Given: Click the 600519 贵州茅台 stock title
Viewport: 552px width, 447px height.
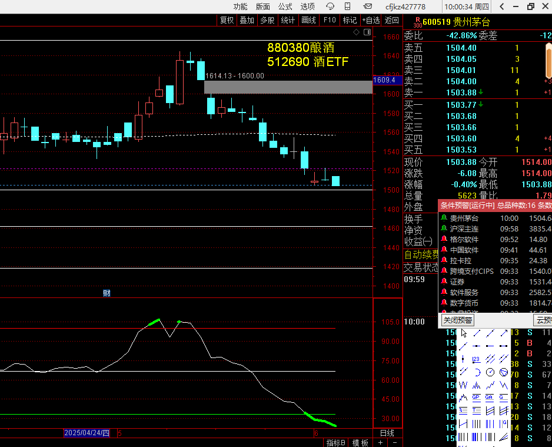Looking at the screenshot, I should click(456, 22).
